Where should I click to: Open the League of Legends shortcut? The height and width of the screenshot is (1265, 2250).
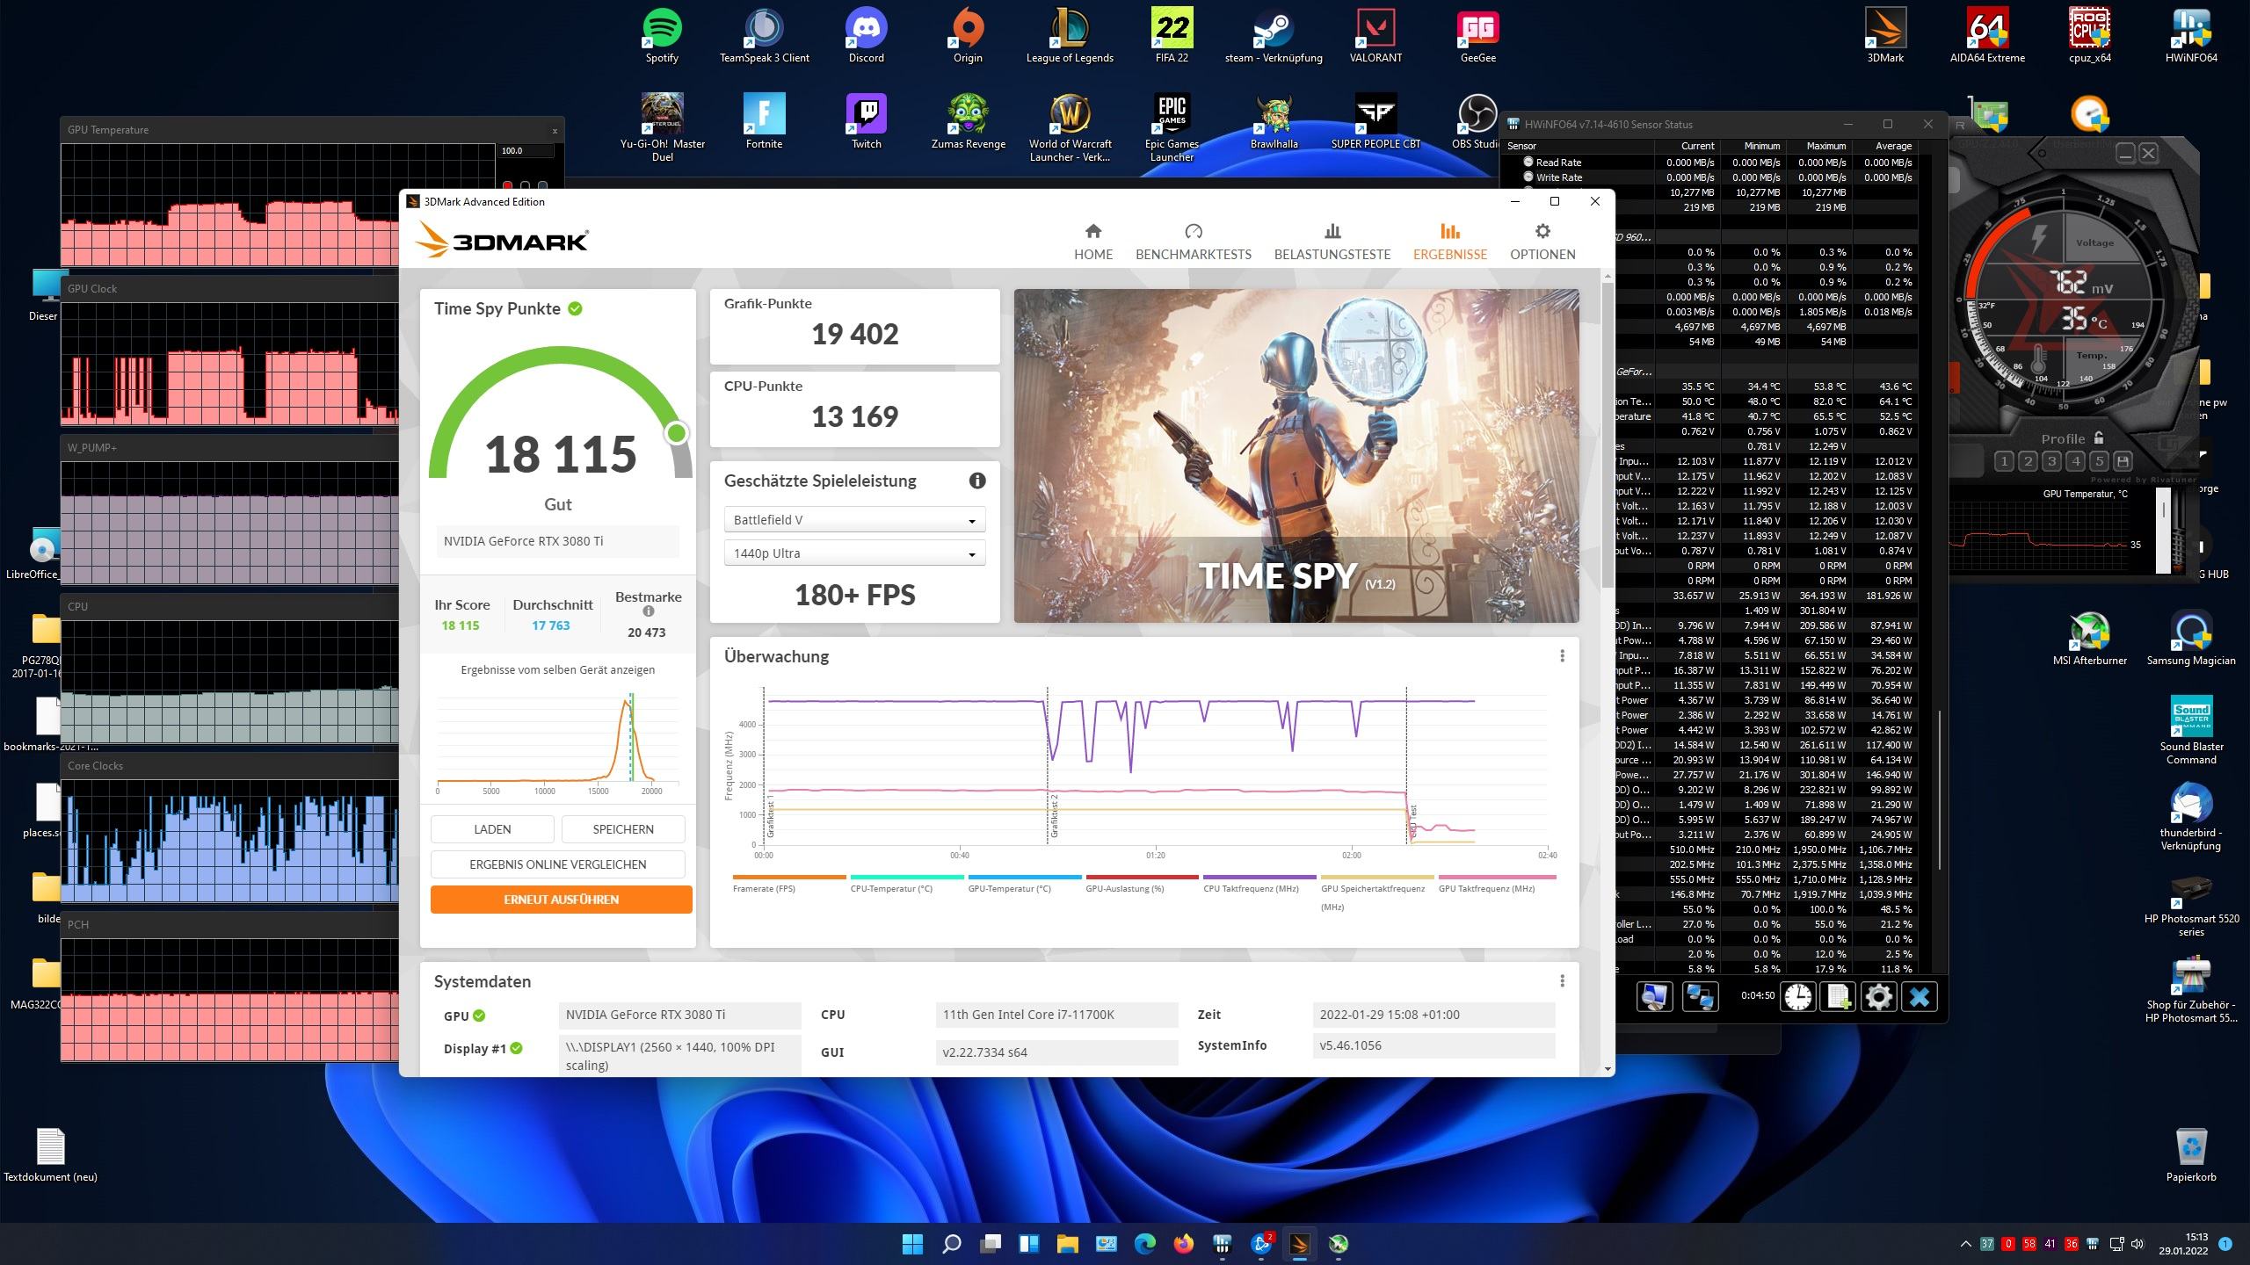[x=1070, y=36]
